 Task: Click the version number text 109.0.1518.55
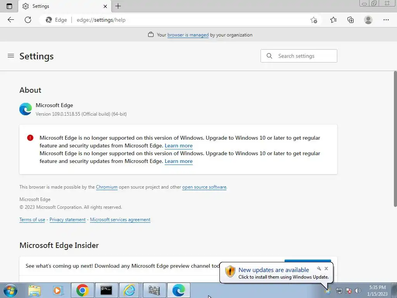66,114
